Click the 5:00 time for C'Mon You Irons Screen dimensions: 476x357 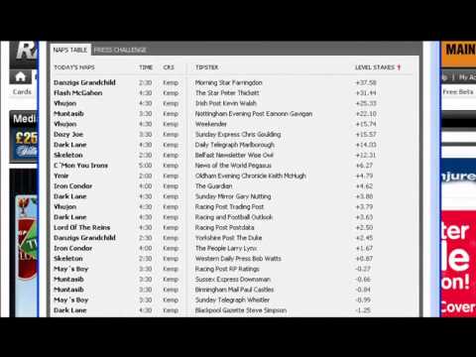(x=146, y=166)
